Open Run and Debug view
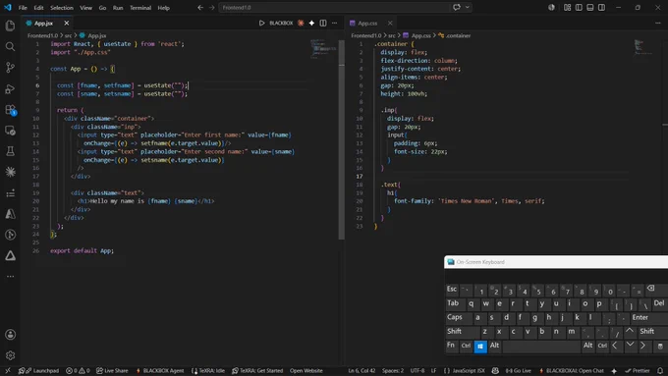668x376 pixels. point(10,88)
